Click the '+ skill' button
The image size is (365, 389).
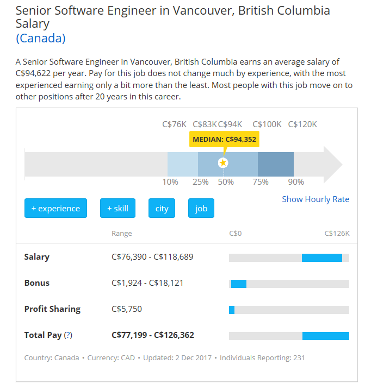[x=117, y=208]
